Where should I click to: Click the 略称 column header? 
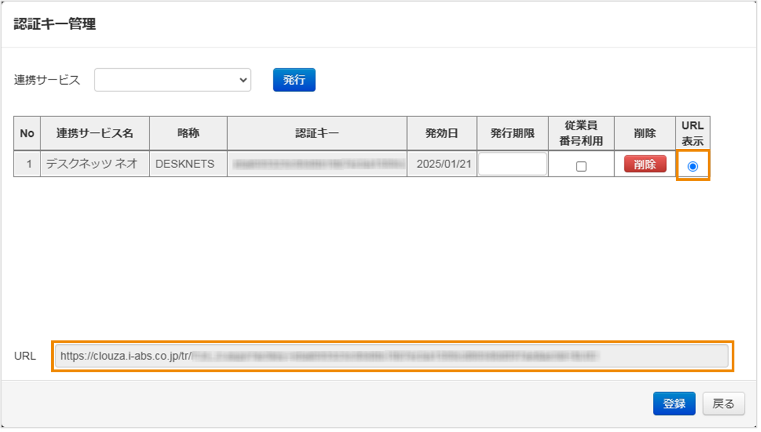click(x=188, y=134)
